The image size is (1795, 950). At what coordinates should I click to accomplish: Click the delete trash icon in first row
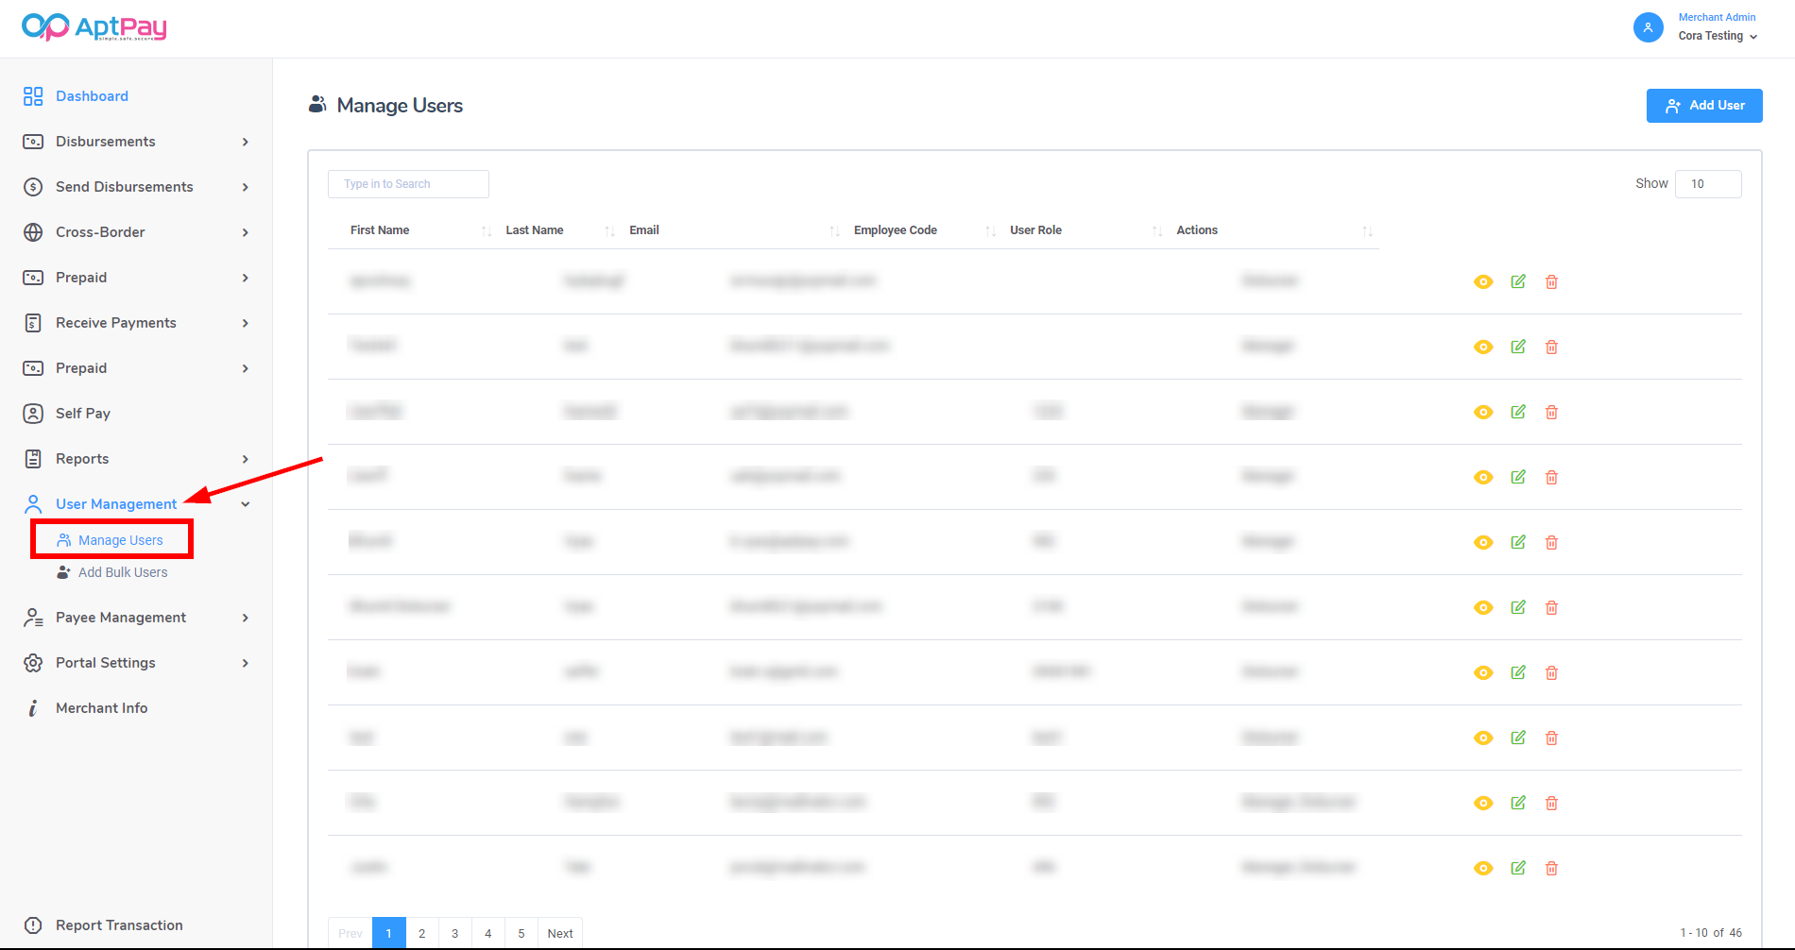(x=1551, y=281)
